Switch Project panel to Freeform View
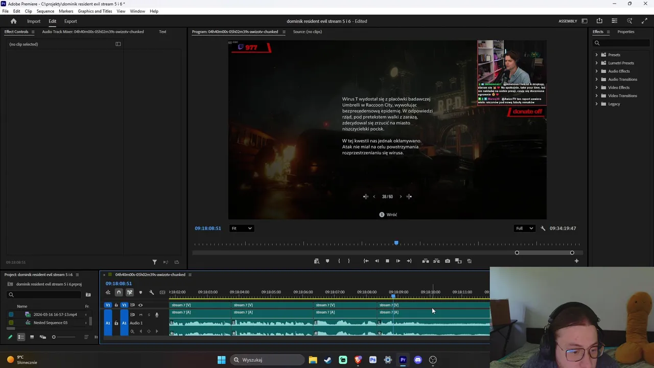The width and height of the screenshot is (654, 368). [x=43, y=337]
